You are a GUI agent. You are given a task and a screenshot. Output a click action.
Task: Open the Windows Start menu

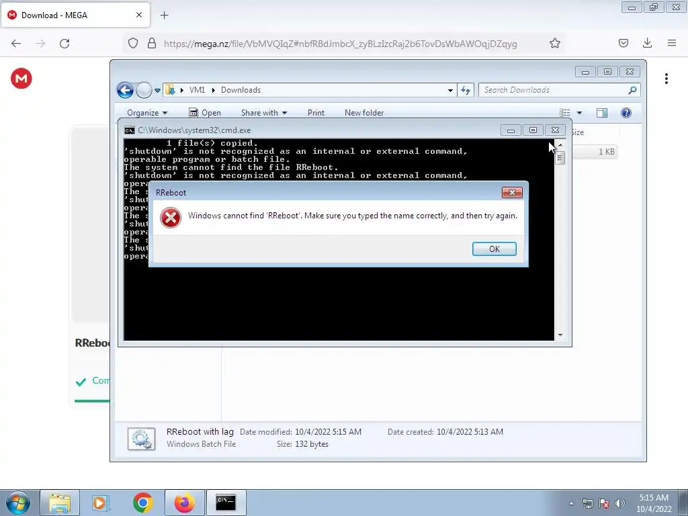pyautogui.click(x=17, y=503)
